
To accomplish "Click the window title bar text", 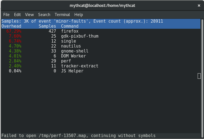I will 102,6.
